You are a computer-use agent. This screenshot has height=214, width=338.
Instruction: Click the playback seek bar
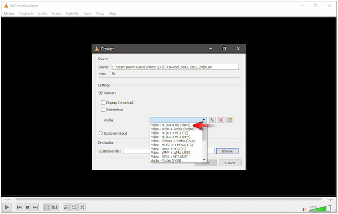[169, 199]
